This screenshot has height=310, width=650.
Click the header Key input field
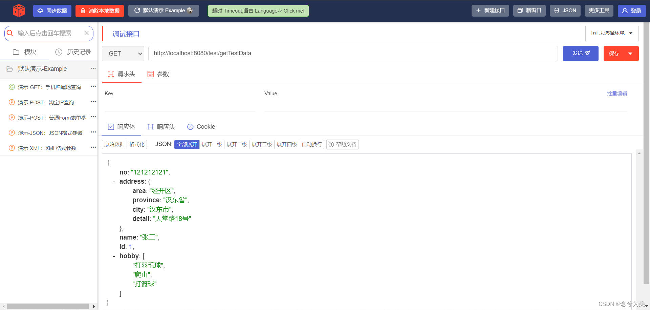pos(180,105)
